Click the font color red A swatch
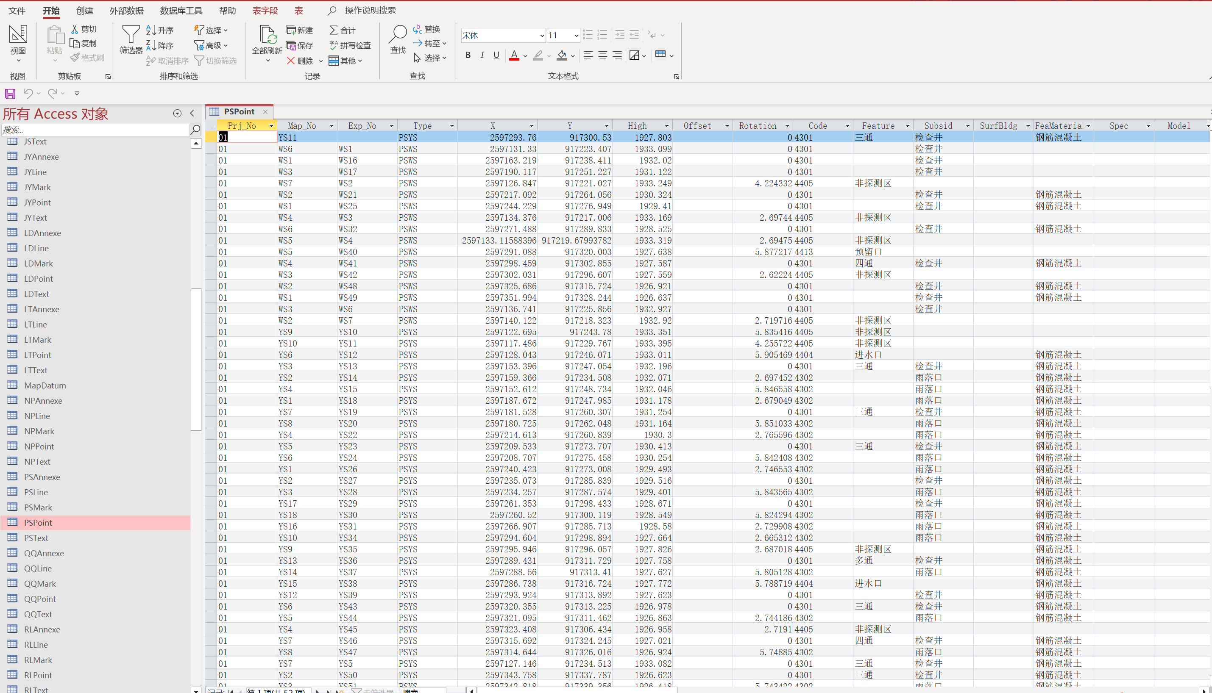 click(x=514, y=55)
